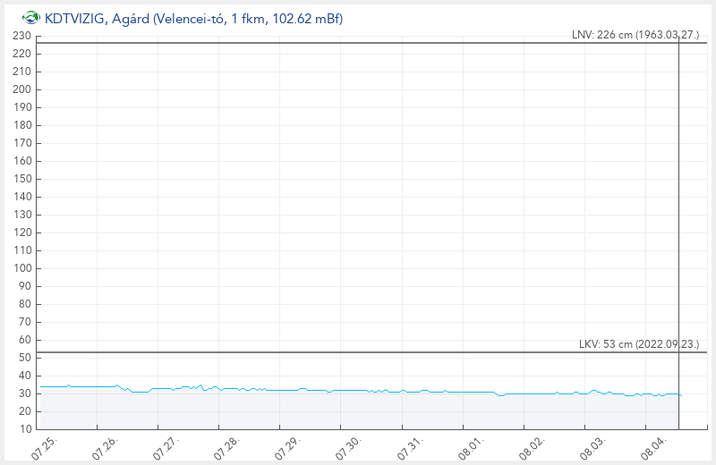Click the 150 value on y-axis
Viewport: 716px width, 465px height.
tap(21, 179)
